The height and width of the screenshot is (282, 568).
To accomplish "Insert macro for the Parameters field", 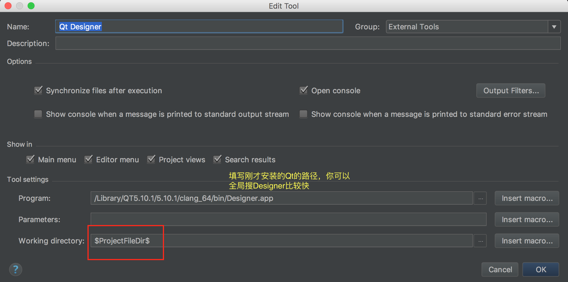I will point(527,220).
